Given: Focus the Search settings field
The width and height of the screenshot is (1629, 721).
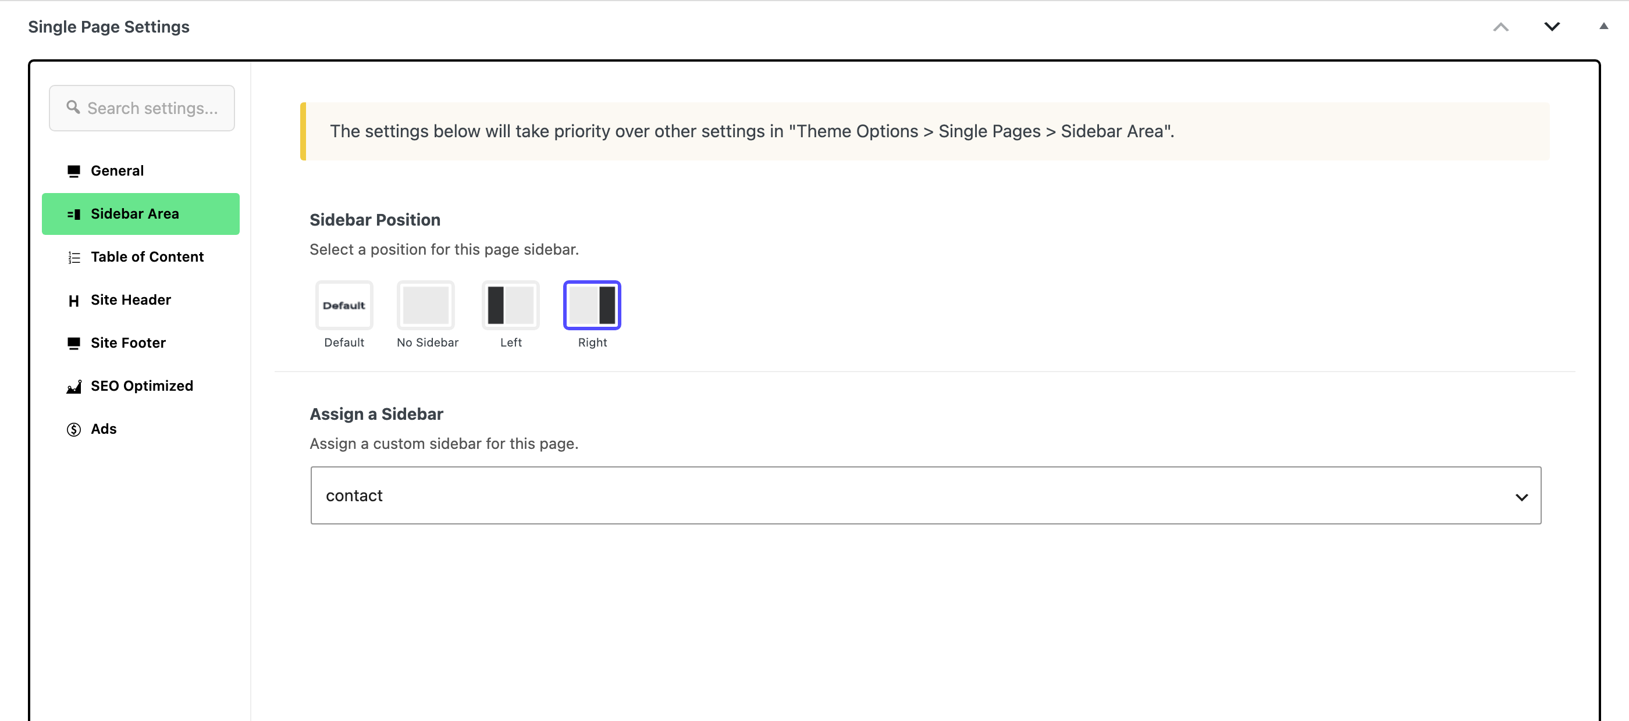Looking at the screenshot, I should (x=141, y=108).
